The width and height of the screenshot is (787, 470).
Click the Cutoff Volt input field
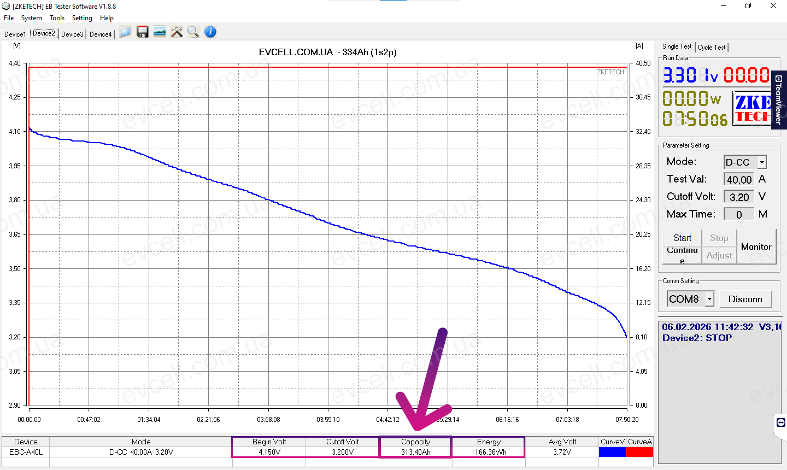tap(739, 197)
